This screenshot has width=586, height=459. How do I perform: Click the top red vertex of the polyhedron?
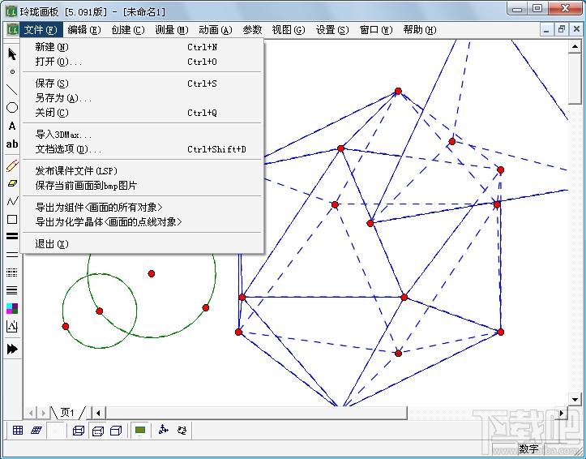pos(398,91)
